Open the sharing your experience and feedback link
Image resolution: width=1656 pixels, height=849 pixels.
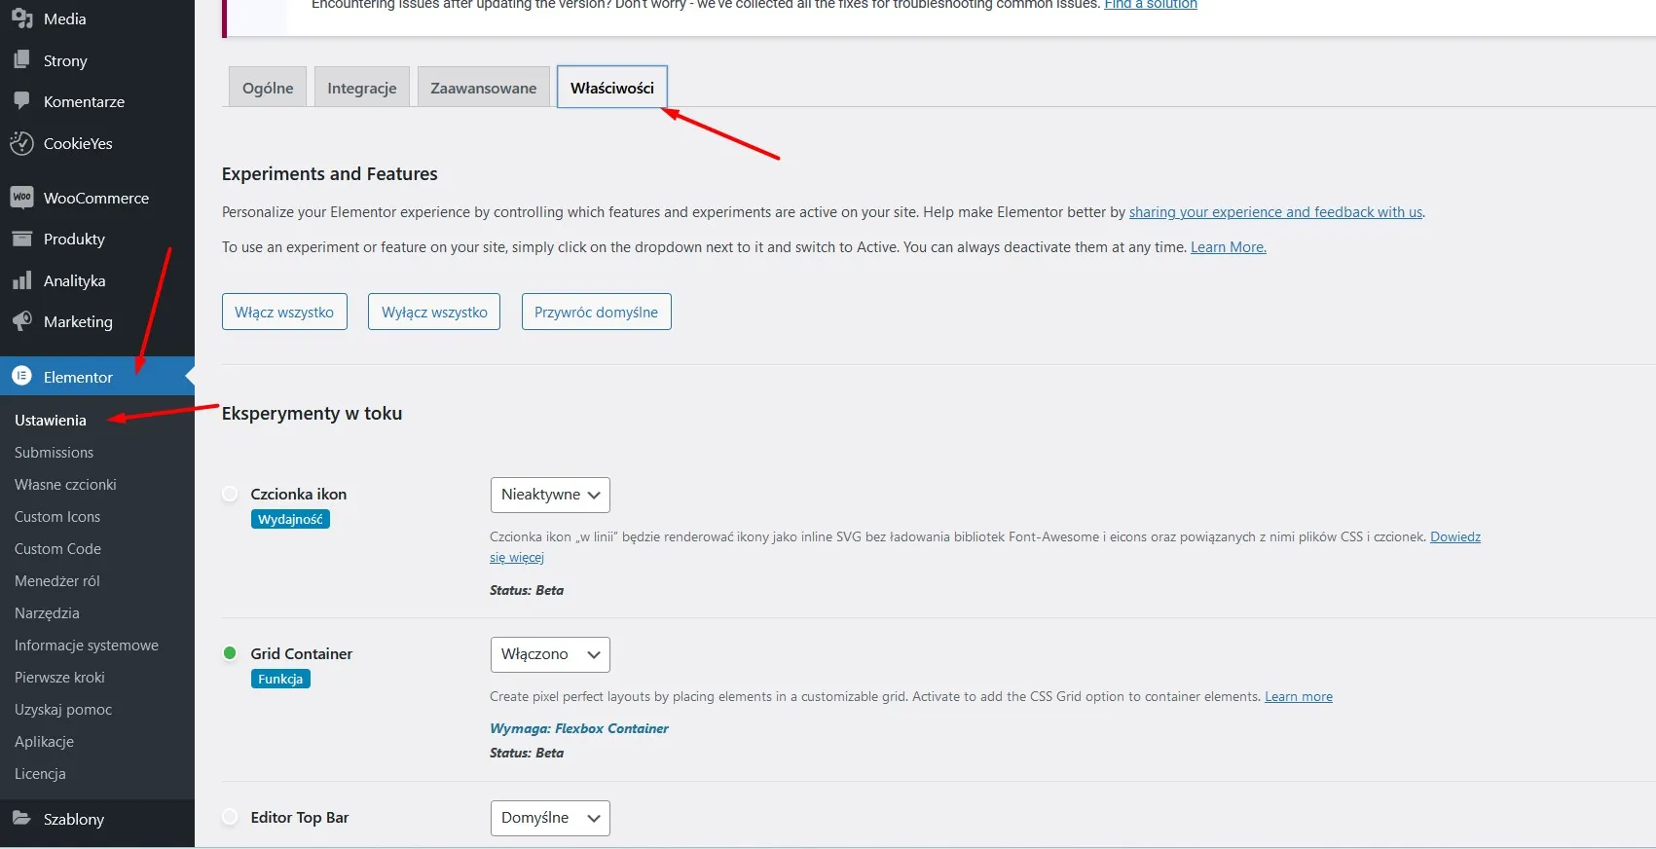(x=1275, y=212)
